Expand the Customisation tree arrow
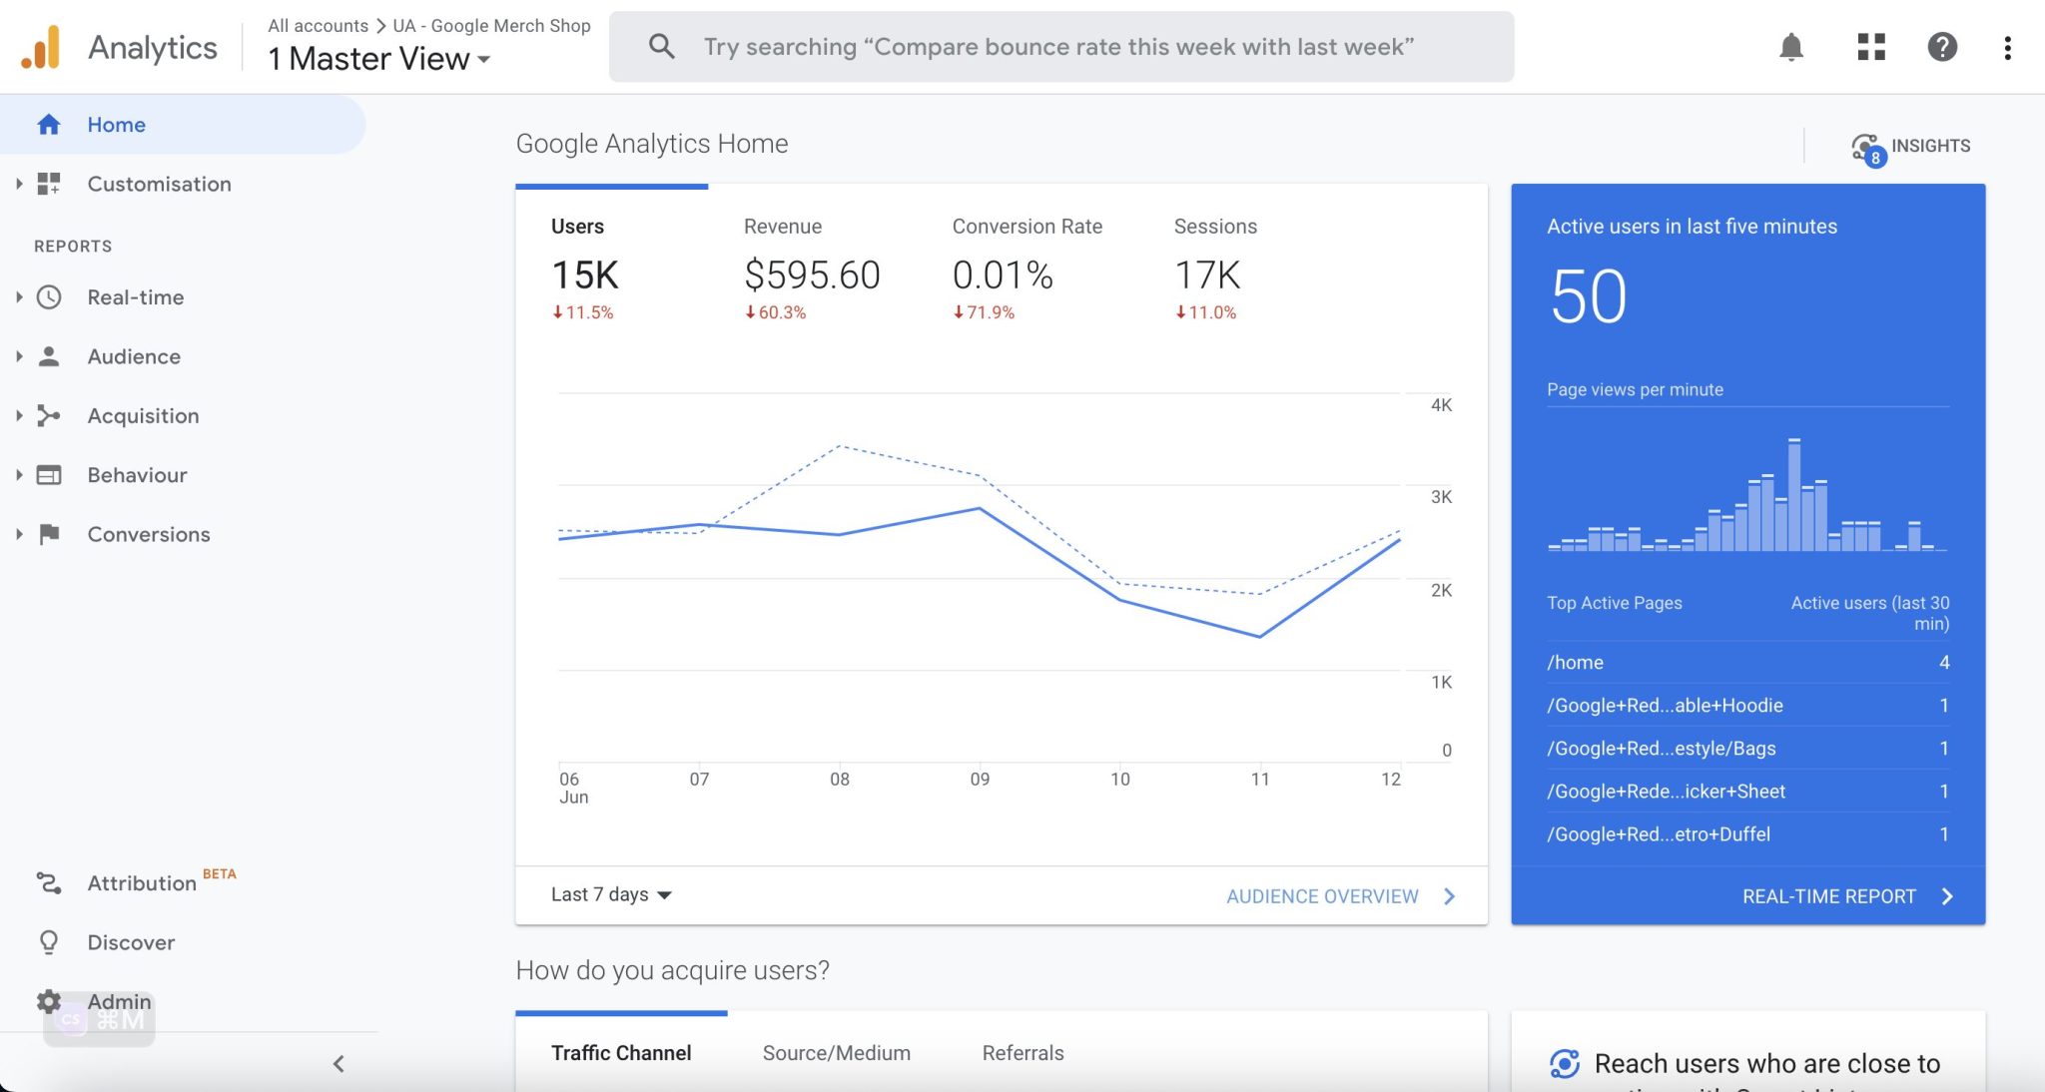The height and width of the screenshot is (1092, 2045). tap(19, 184)
